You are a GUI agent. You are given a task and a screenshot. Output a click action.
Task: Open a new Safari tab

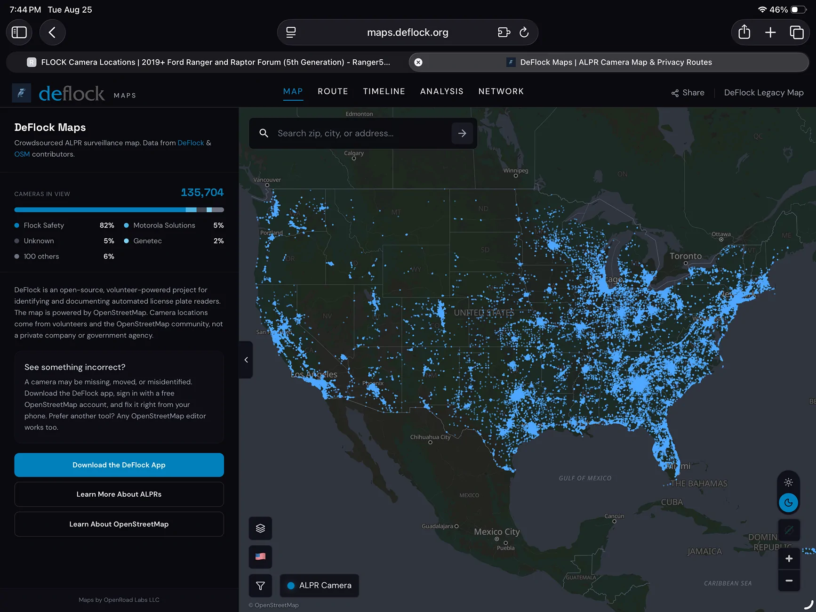pos(770,32)
